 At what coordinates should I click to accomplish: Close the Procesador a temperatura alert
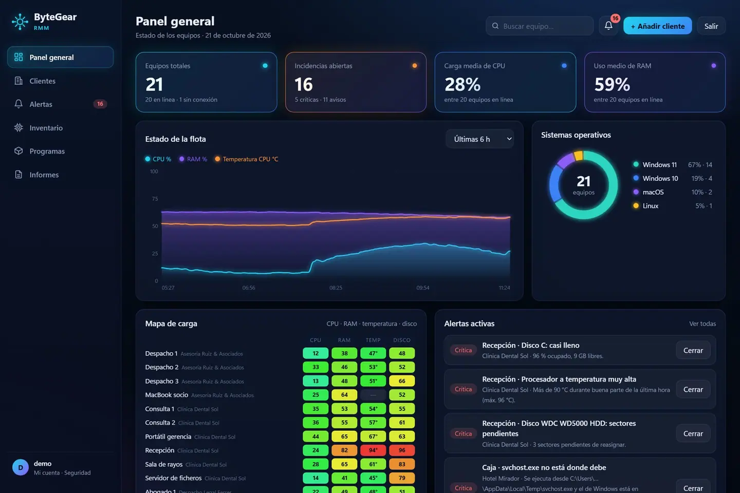tap(693, 389)
